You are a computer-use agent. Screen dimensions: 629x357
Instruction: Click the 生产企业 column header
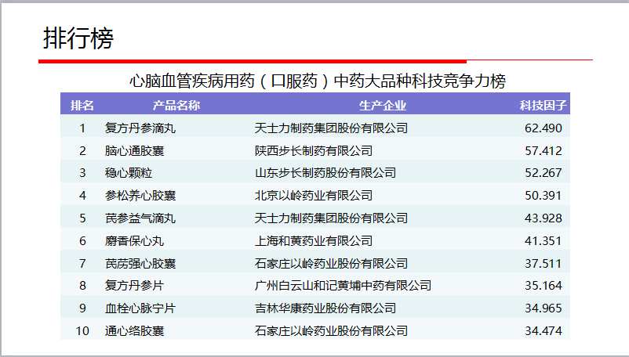pos(383,105)
